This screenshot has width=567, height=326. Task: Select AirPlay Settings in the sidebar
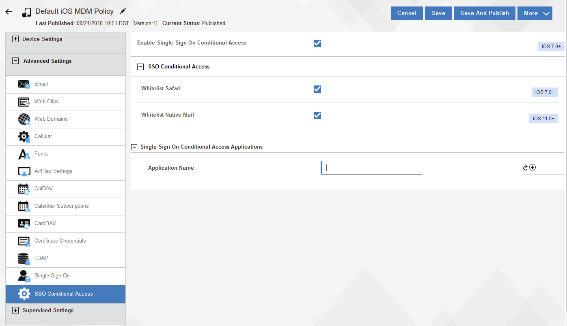tap(65, 171)
